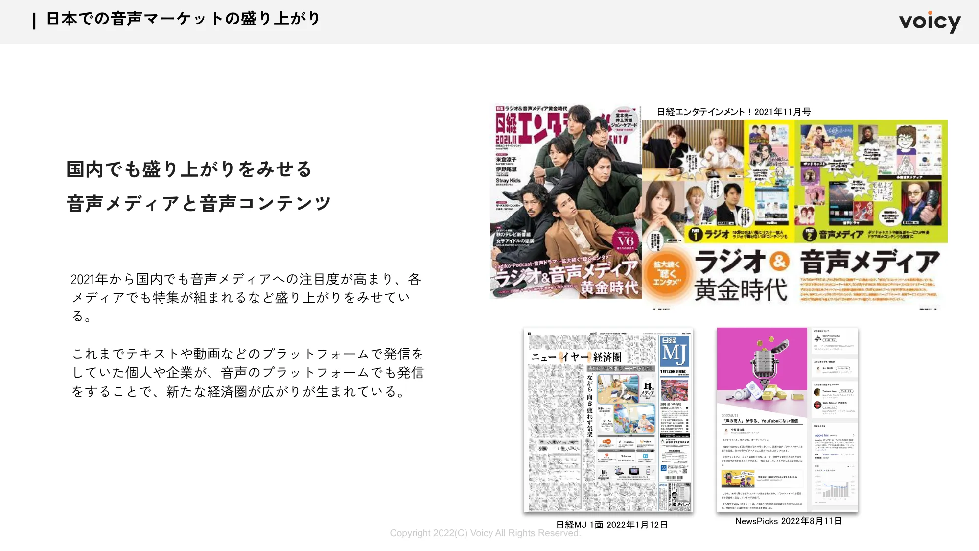Open the NewsPicks article screenshot

(x=787, y=420)
